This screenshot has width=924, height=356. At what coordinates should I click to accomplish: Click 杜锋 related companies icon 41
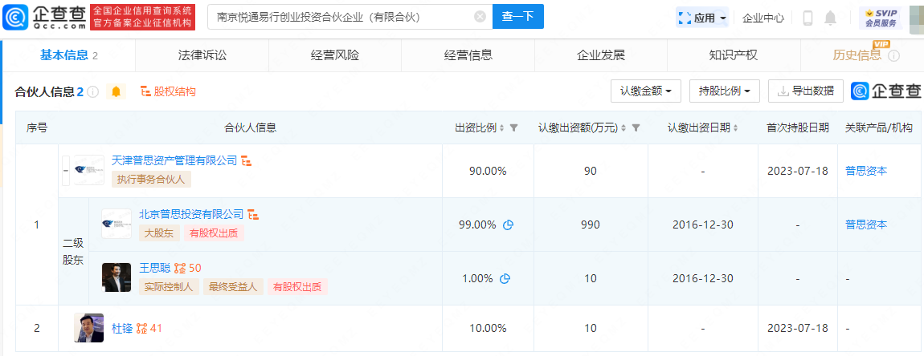click(149, 329)
